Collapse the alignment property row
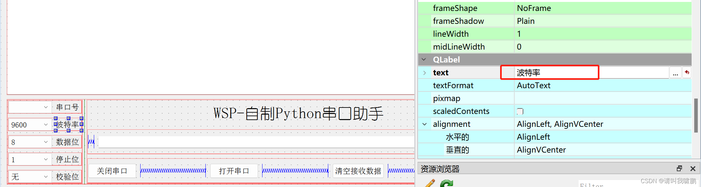 [x=425, y=124]
